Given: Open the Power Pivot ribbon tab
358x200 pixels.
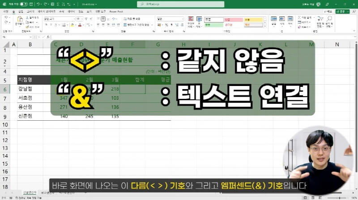Looking at the screenshot, I should click(116, 12).
